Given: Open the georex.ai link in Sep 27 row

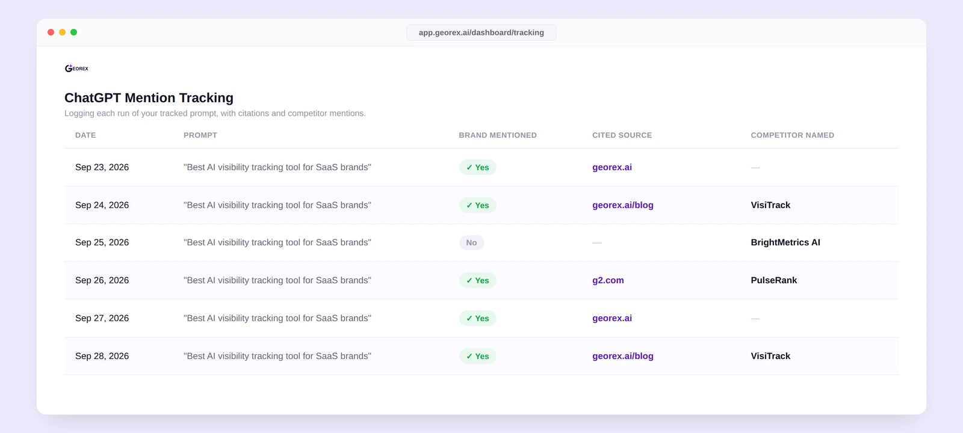Looking at the screenshot, I should pos(612,318).
